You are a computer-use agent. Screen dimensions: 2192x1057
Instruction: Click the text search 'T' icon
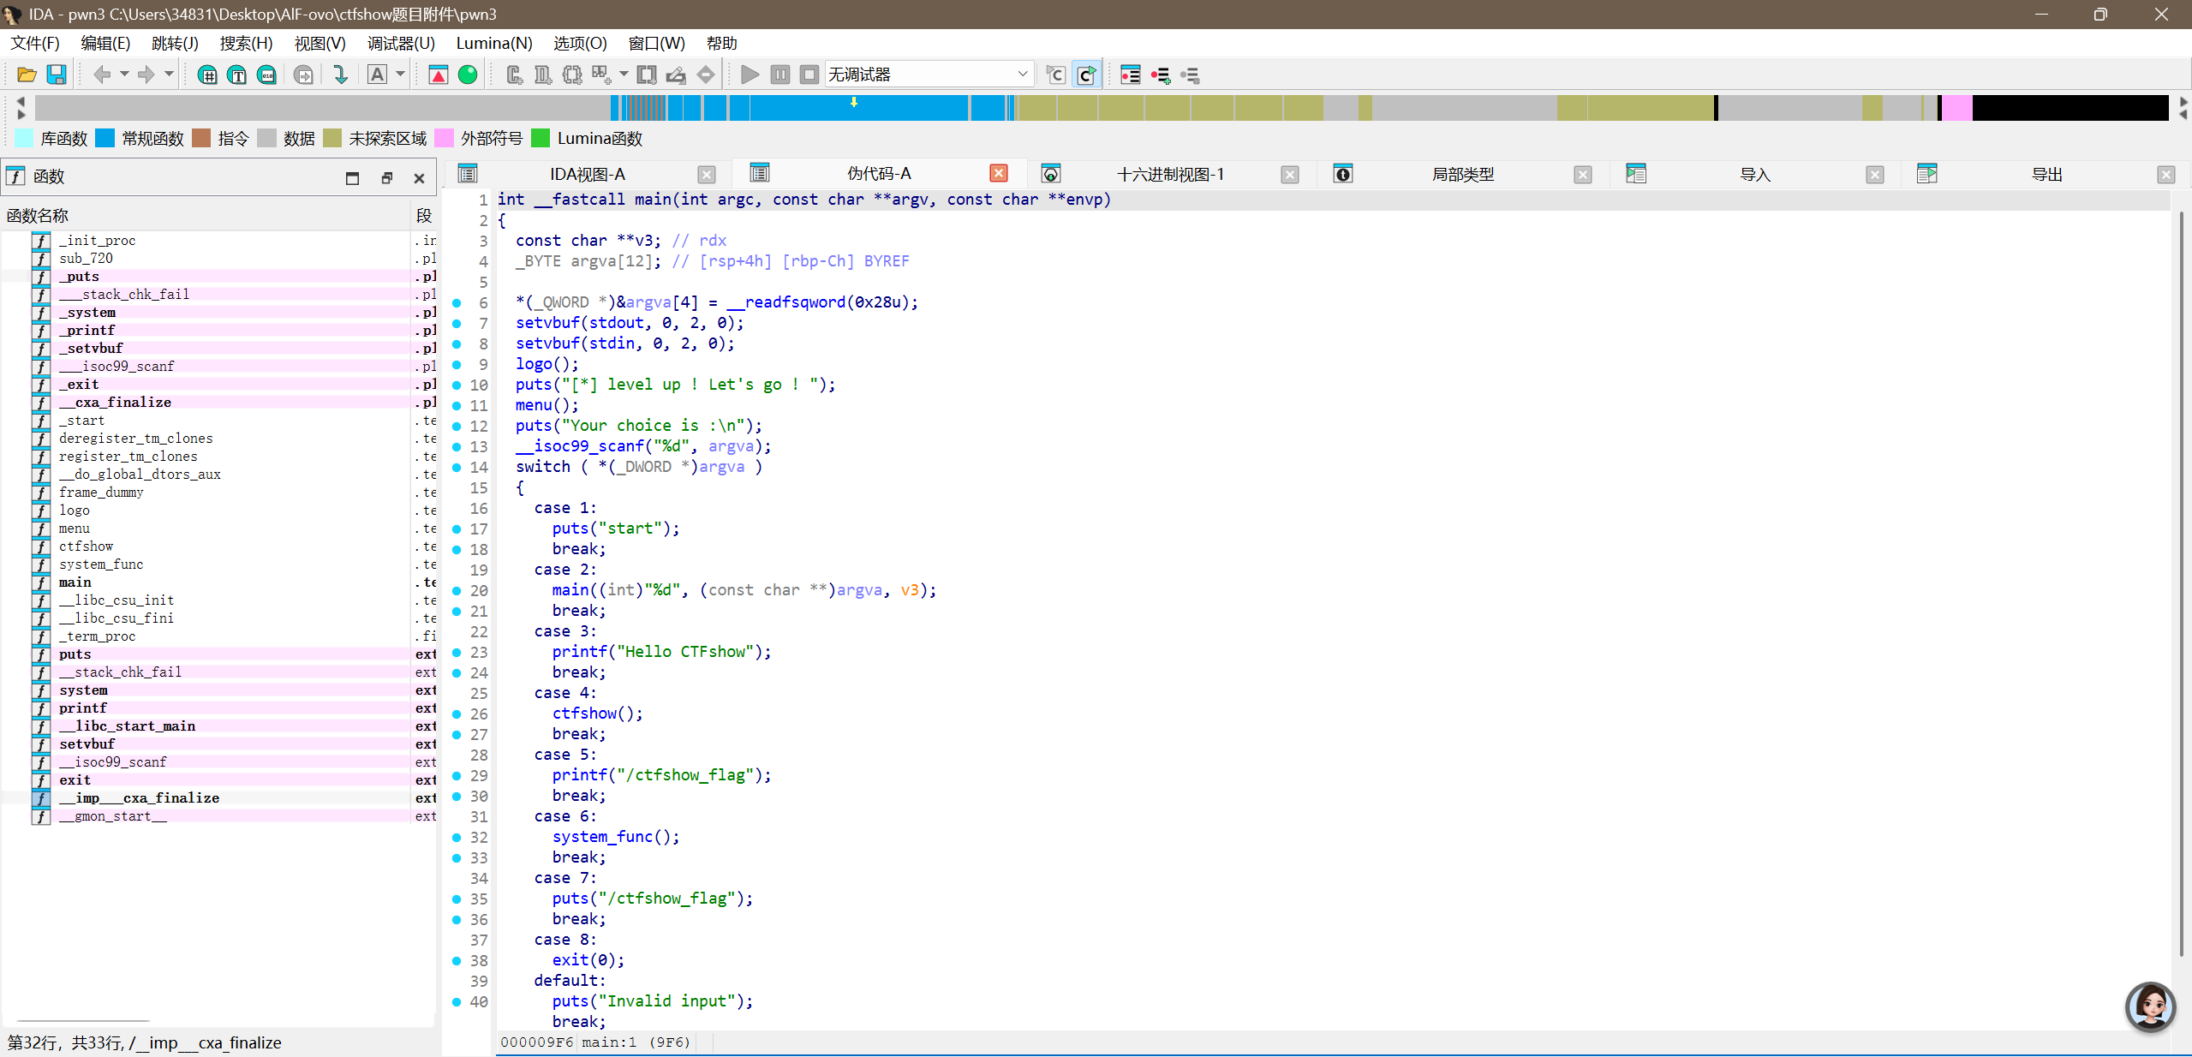coord(237,75)
